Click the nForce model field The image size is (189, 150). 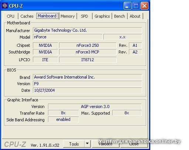coord(68,37)
